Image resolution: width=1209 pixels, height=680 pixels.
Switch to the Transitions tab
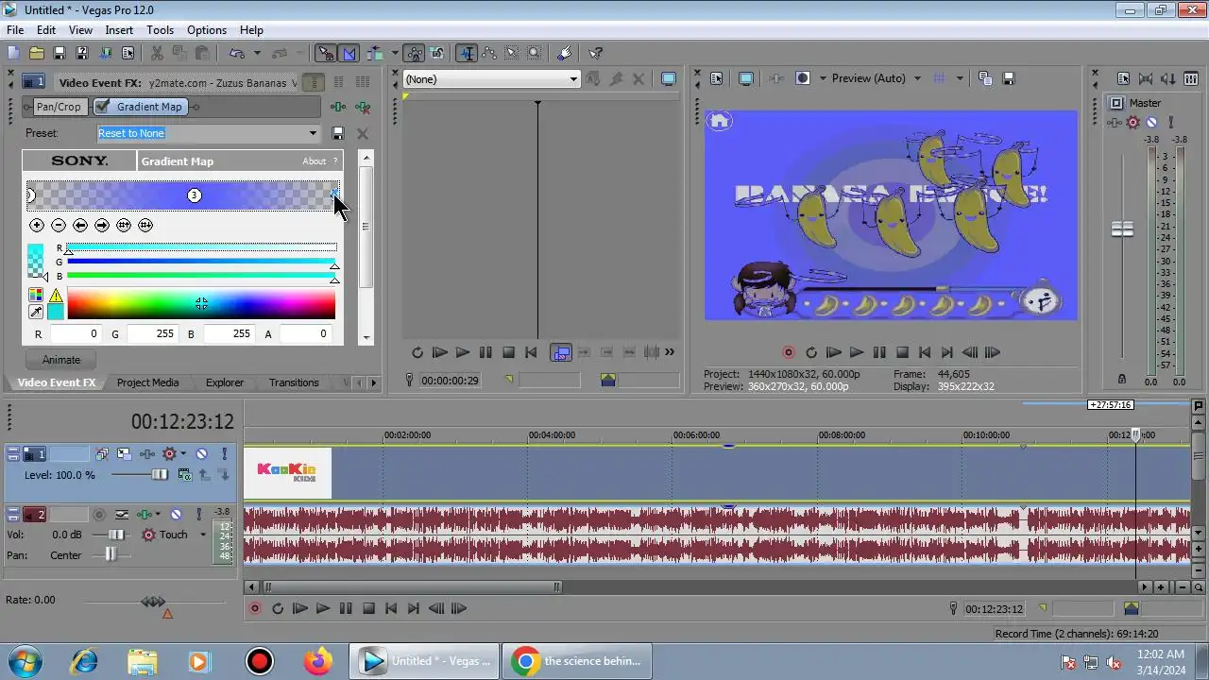tap(294, 383)
